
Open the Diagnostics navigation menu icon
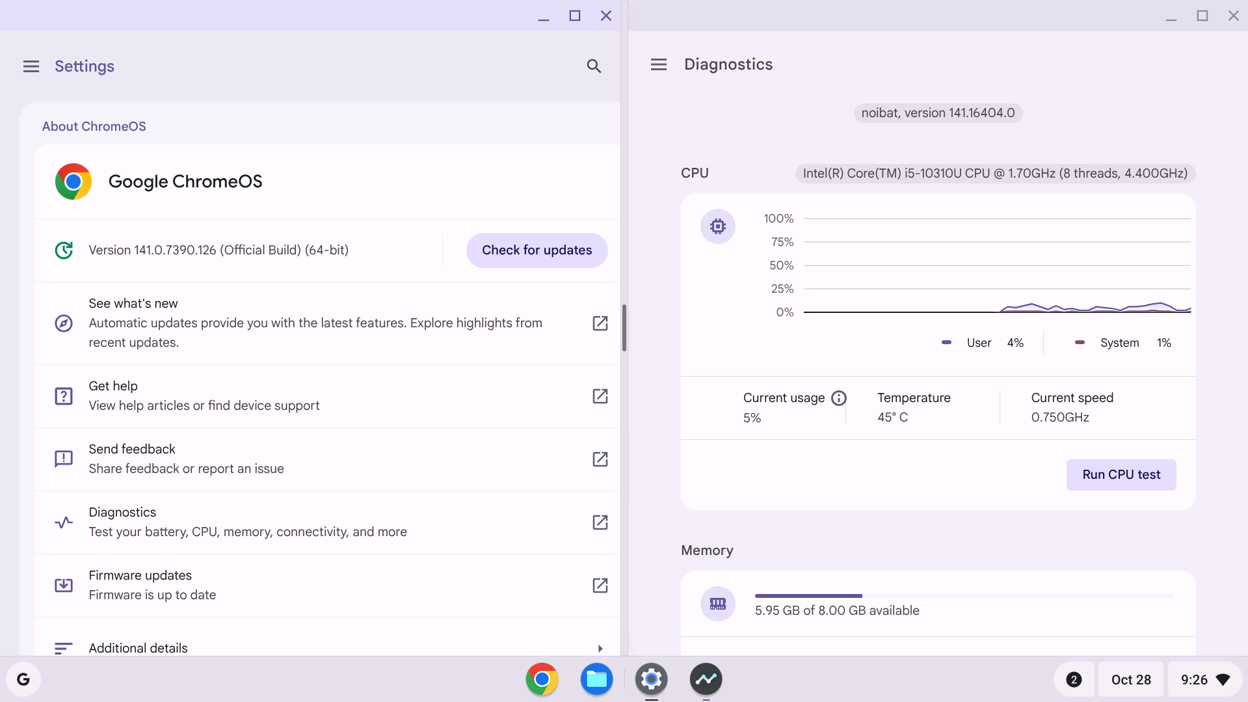[658, 64]
